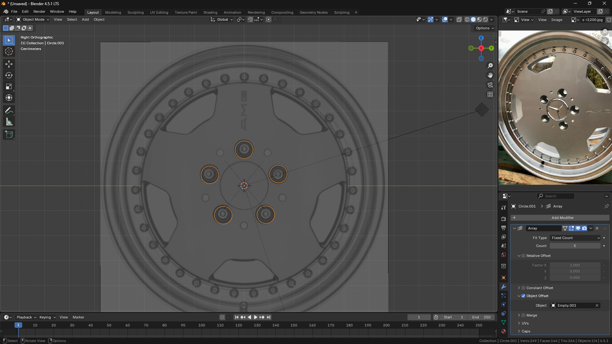The height and width of the screenshot is (344, 612).
Task: Toggle camera view icon in viewport
Action: pos(490,85)
